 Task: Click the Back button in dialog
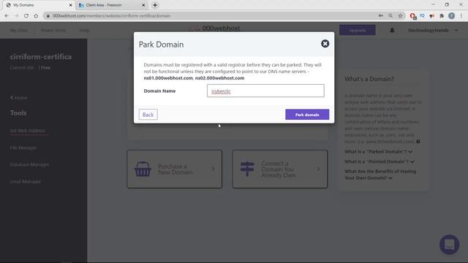[x=148, y=115]
